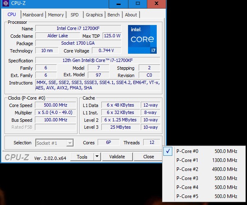Screen dimensions: 247x205
Task: Click the Threads value 12
Action: coord(152,142)
